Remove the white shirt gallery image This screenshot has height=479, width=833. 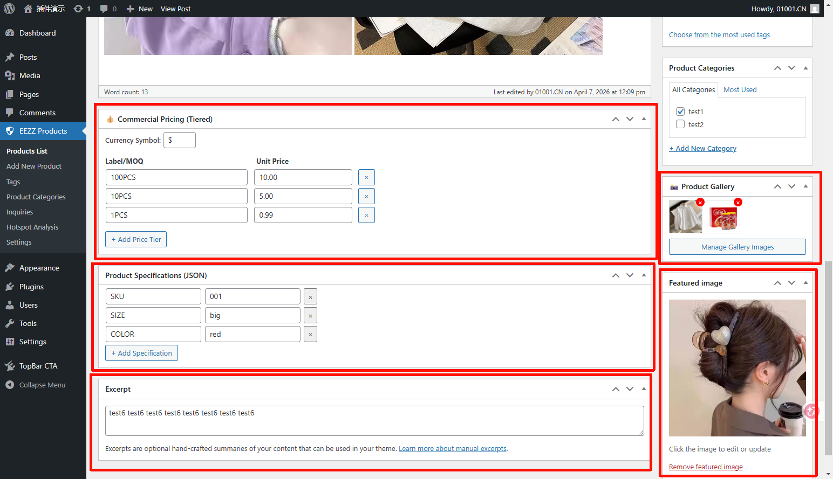700,203
